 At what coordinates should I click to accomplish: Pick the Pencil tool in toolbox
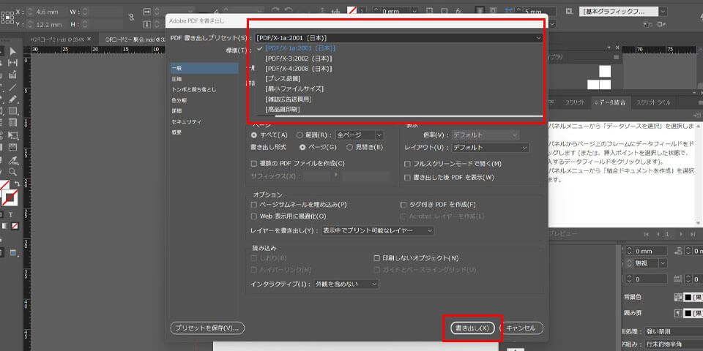[x=12, y=99]
